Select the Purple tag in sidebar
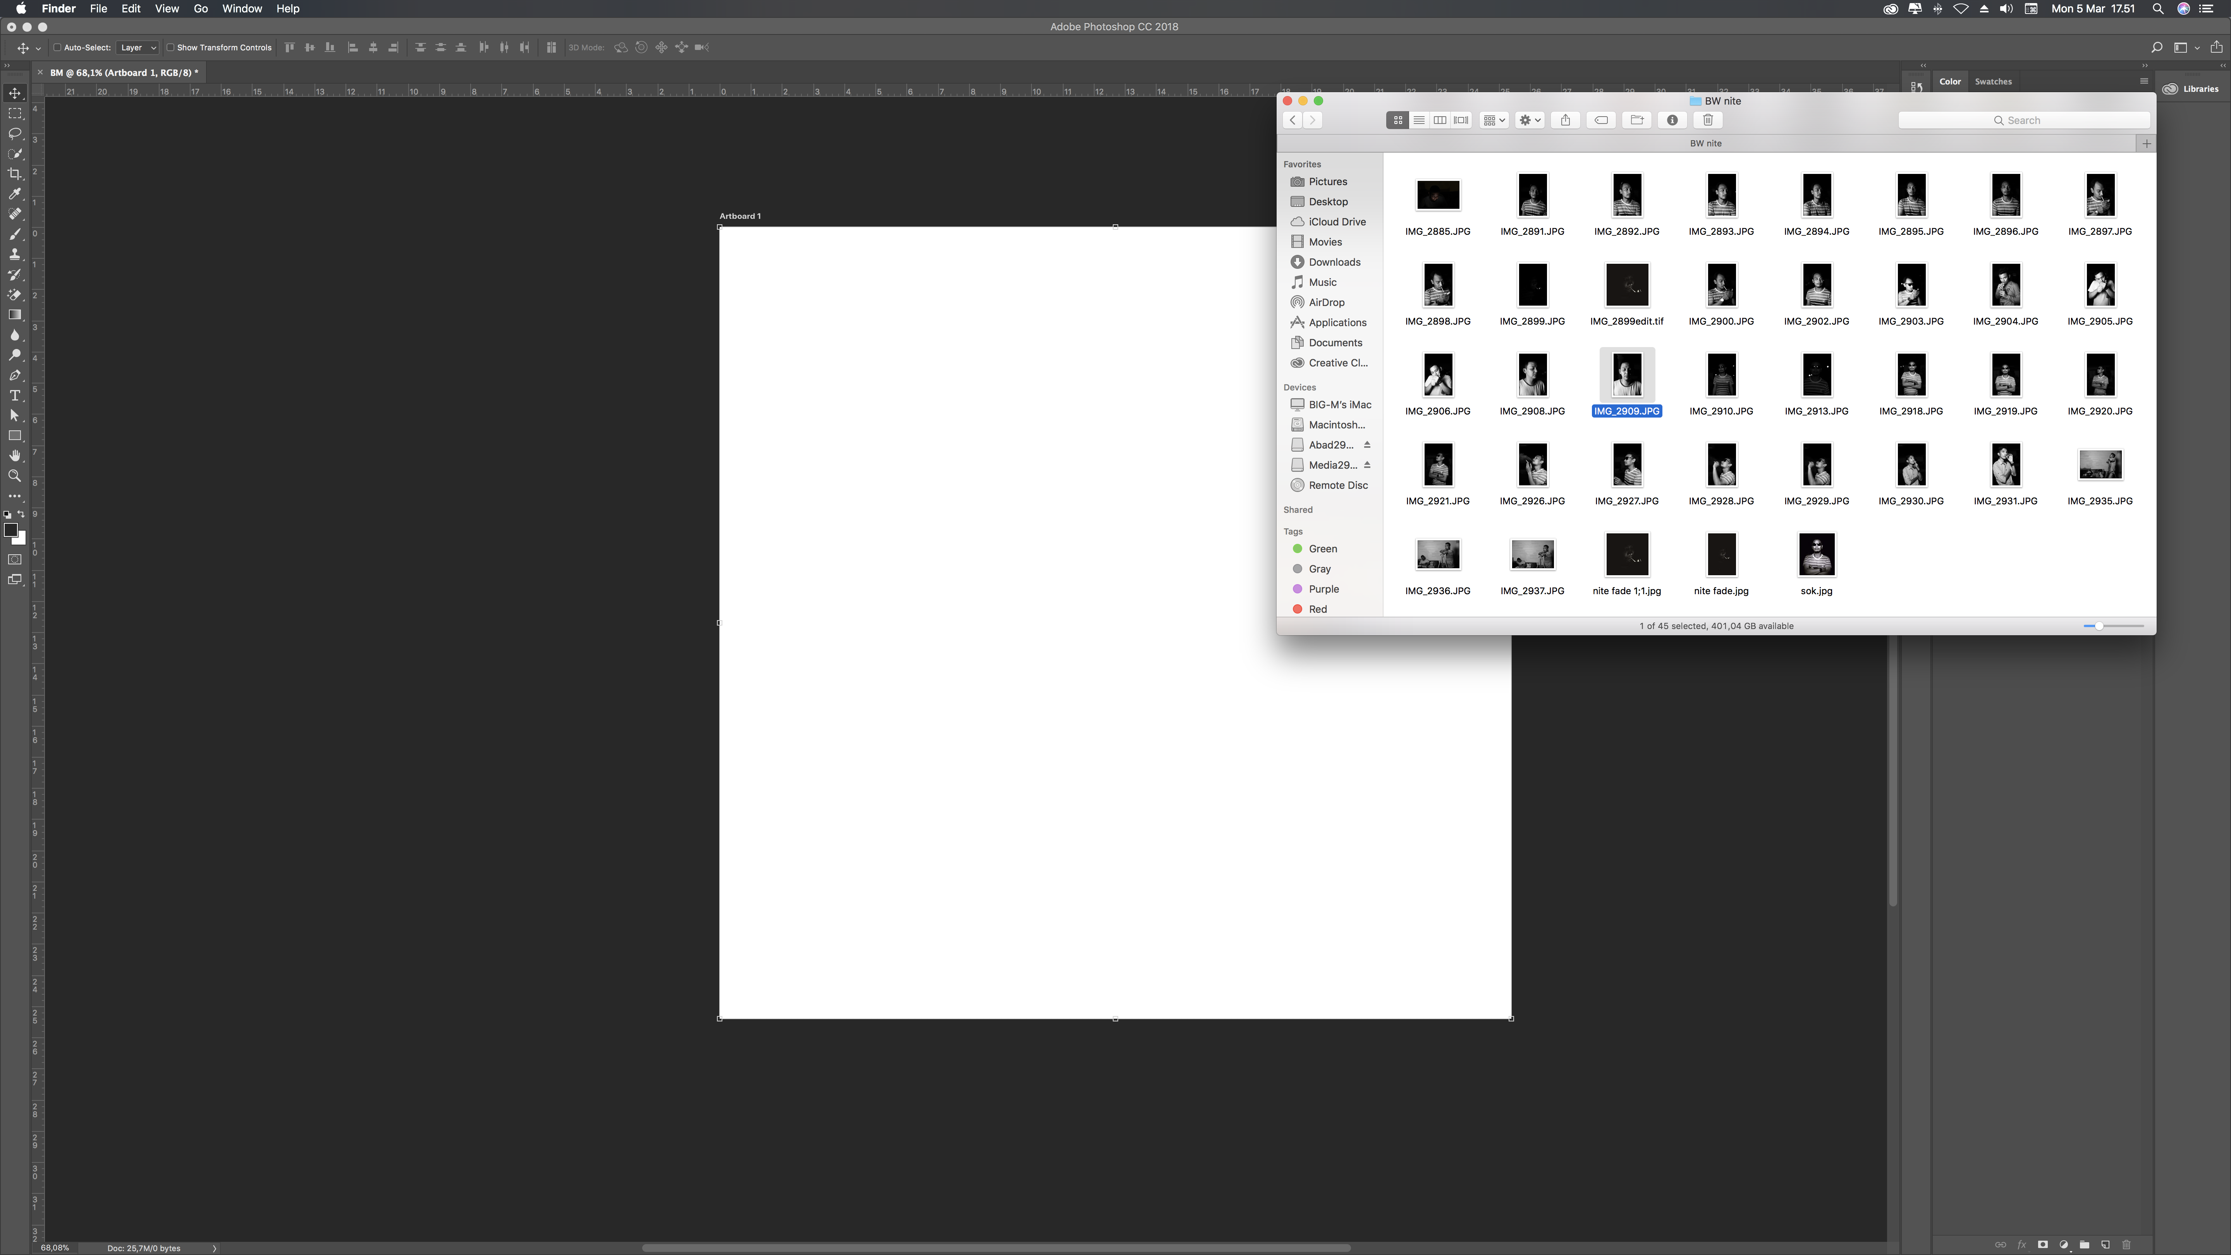The image size is (2231, 1255). [1323, 589]
